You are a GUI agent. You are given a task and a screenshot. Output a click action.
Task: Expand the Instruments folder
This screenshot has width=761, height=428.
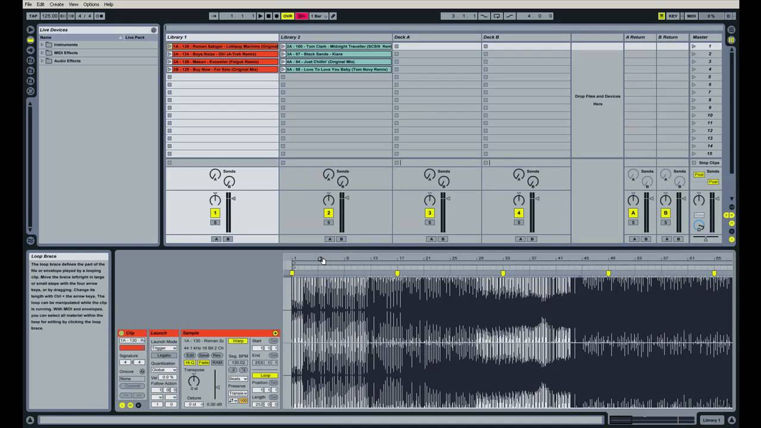42,45
